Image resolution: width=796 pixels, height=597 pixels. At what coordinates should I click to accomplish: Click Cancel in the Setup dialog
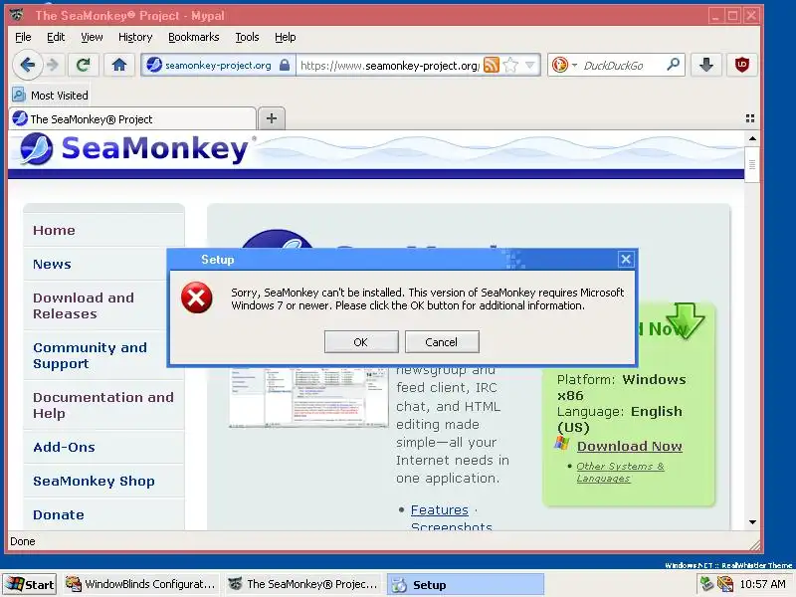click(x=442, y=342)
